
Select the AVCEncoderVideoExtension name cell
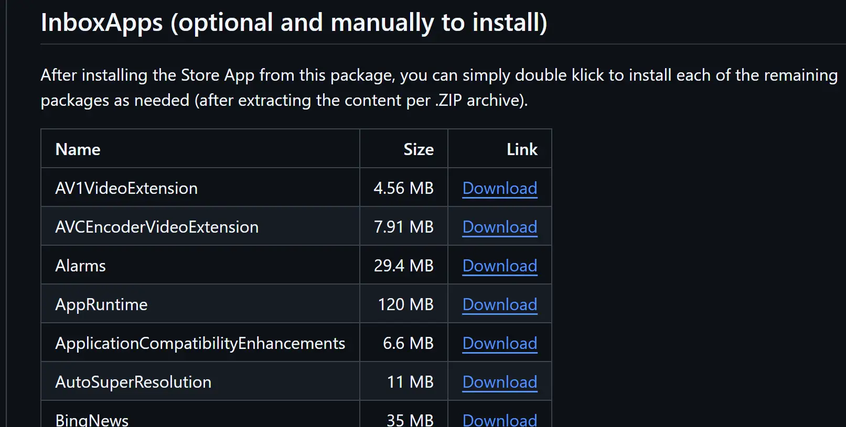(x=157, y=226)
